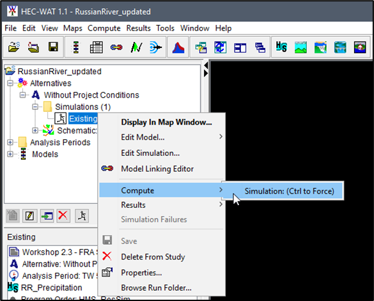Click the cascade windows toolbar icon
This screenshot has height=301, width=374.
(x=260, y=47)
